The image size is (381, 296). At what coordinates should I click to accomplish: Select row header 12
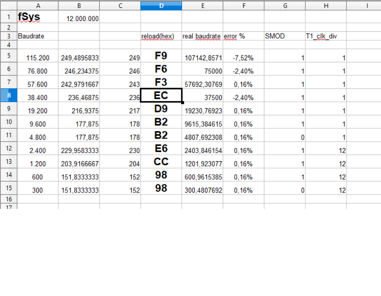[9, 148]
